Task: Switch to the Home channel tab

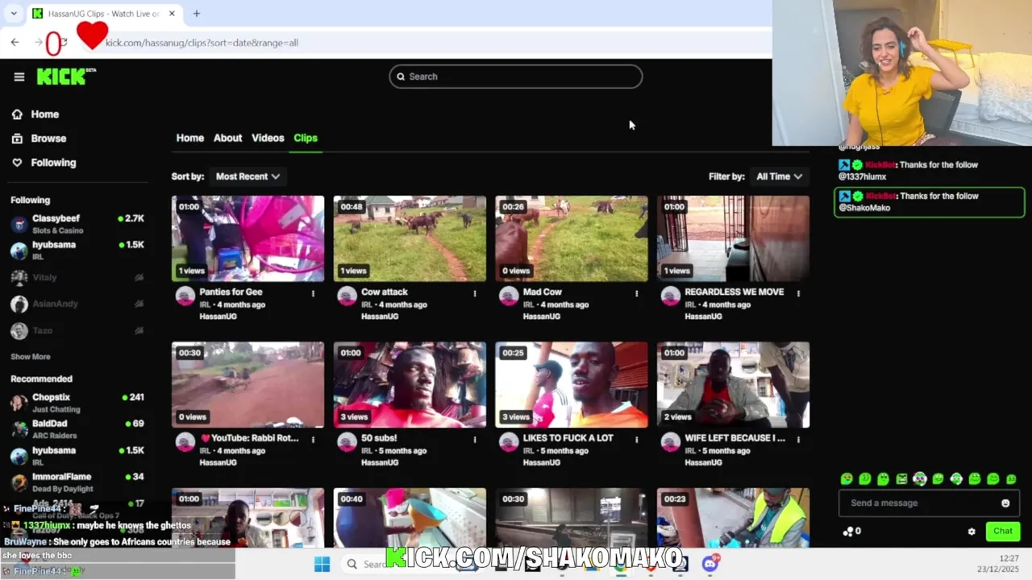Action: click(x=190, y=138)
